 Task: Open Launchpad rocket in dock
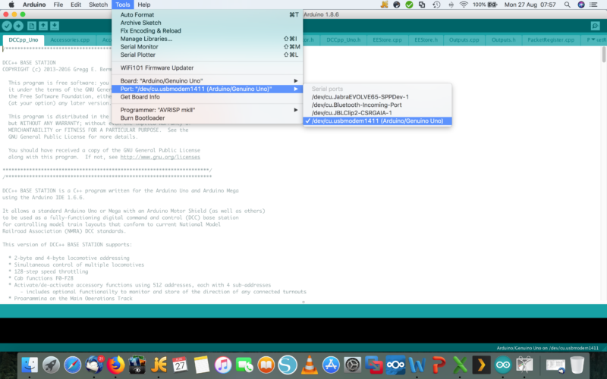click(x=51, y=365)
